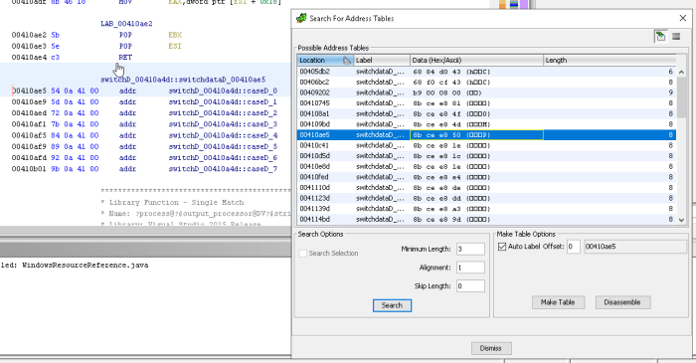The width and height of the screenshot is (696, 363).
Task: Select the 00410745 address table row
Action: [486, 103]
